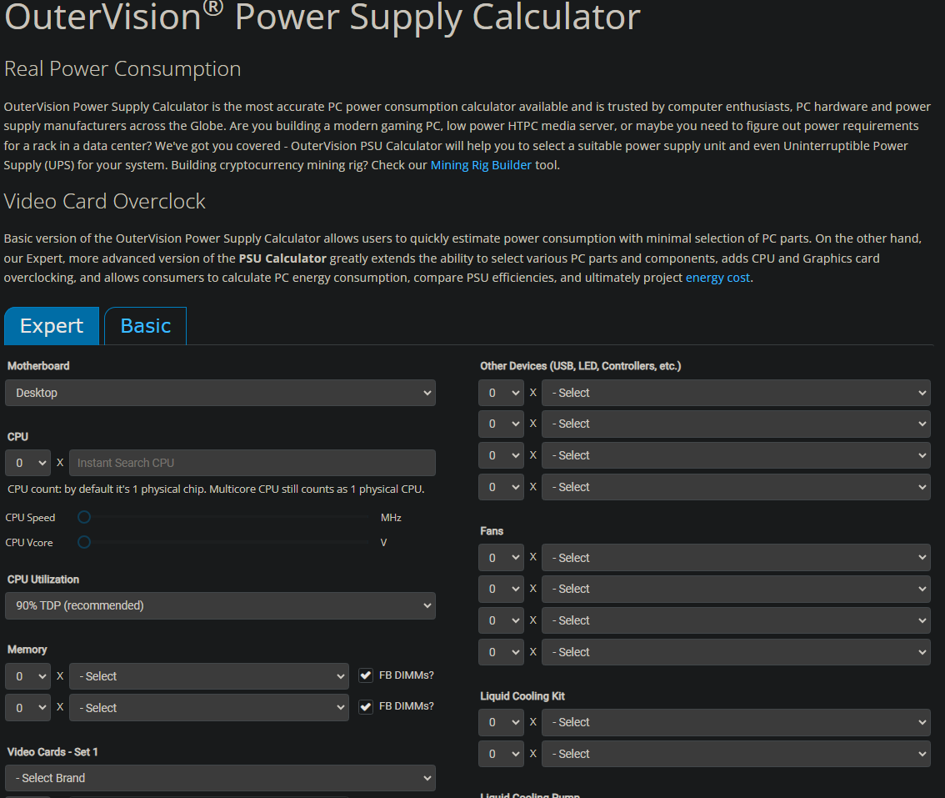The width and height of the screenshot is (945, 798).
Task: Open the Mining Rig Builder link
Action: (x=480, y=165)
